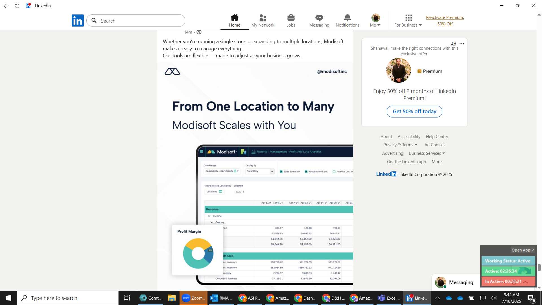Click the Active time counter in the tracker widget

pyautogui.click(x=508, y=271)
